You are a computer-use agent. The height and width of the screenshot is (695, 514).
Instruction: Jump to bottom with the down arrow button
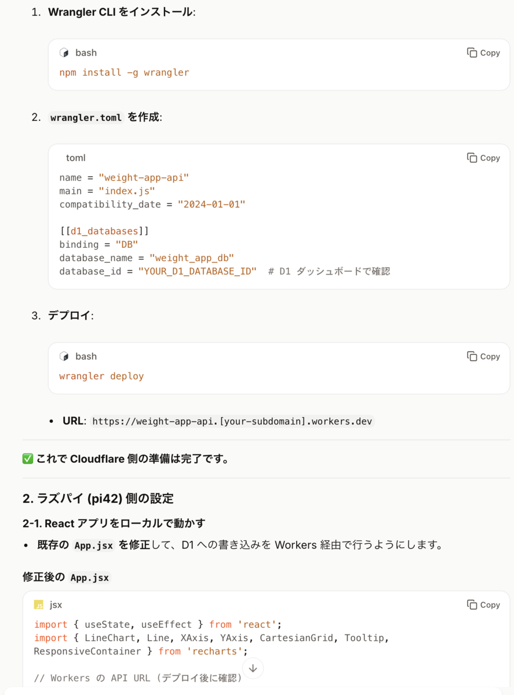pos(253,668)
